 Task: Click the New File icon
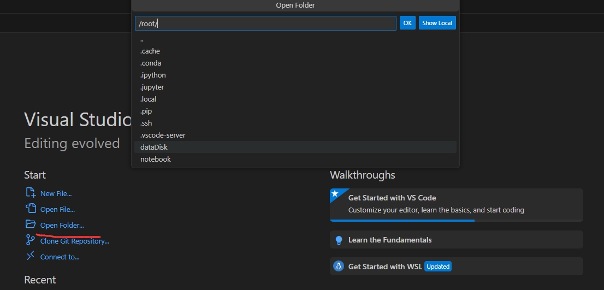(x=31, y=193)
